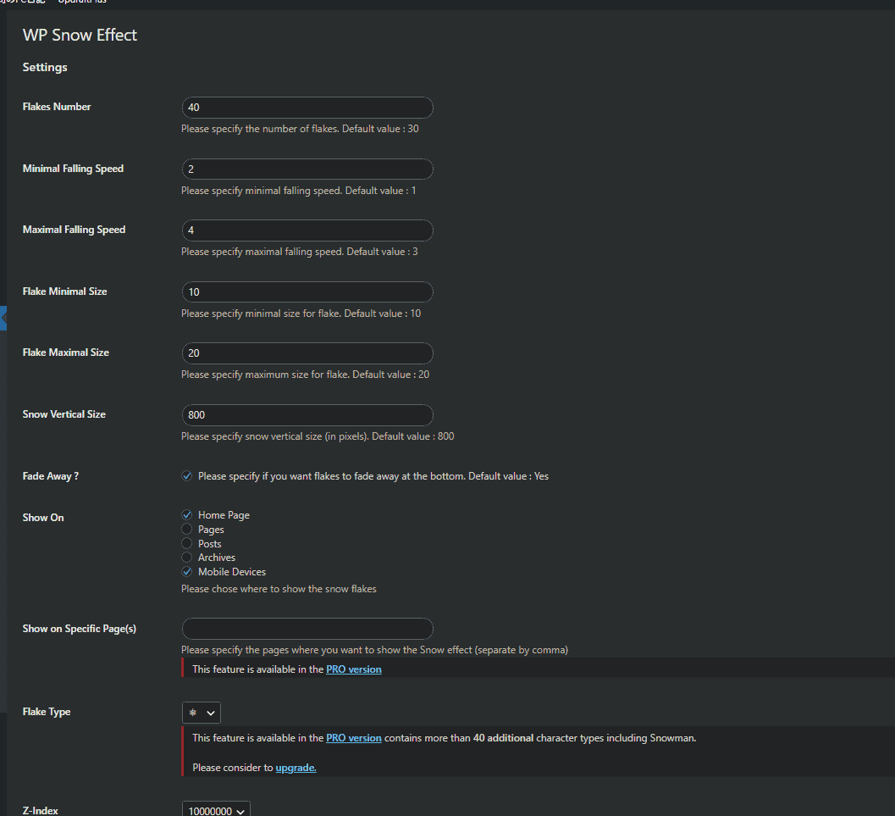Screen dimensions: 895x816
Task: Click the "Flake Type" label
Action: point(47,712)
